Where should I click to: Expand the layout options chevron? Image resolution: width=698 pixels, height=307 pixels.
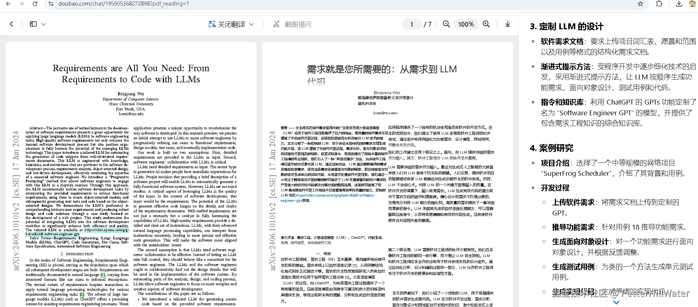[x=44, y=24]
